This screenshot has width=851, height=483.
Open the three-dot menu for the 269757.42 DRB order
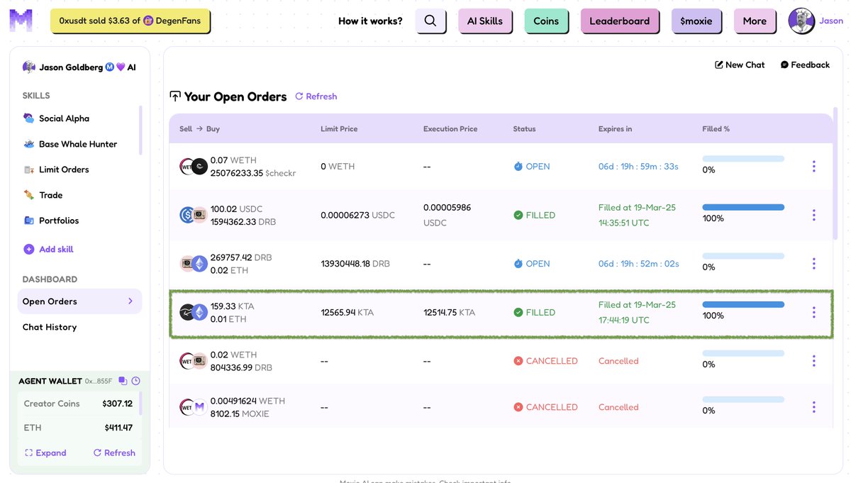pyautogui.click(x=813, y=264)
